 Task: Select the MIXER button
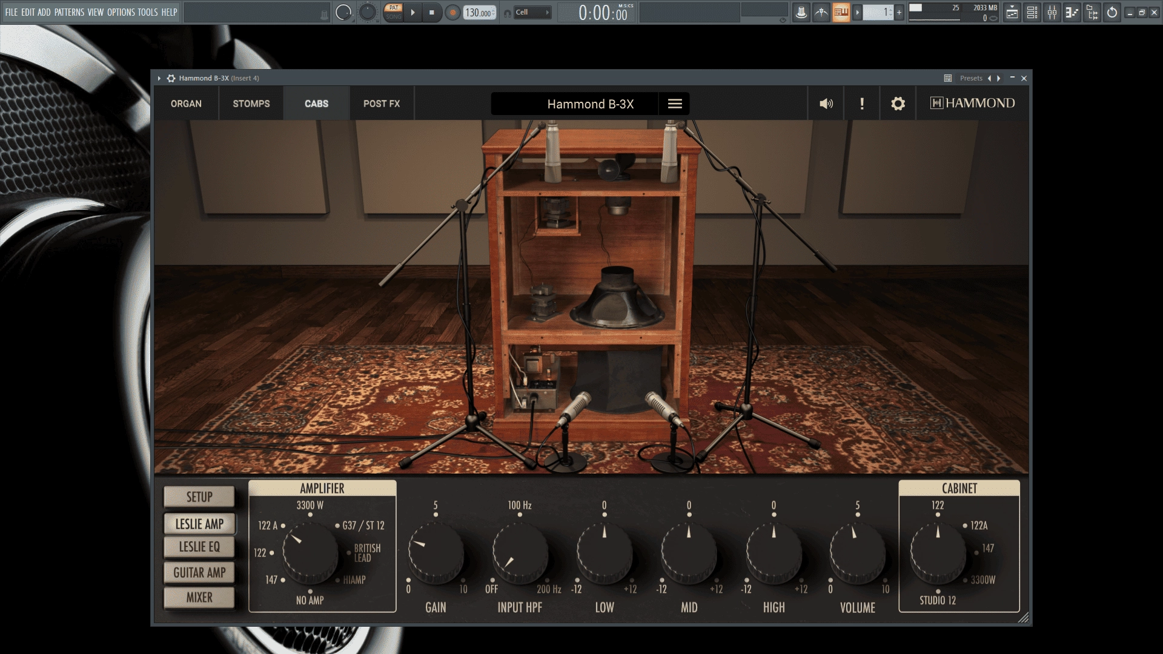(199, 598)
